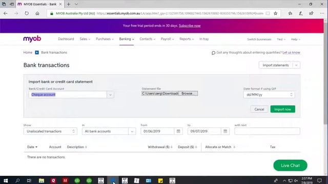
Task: Cancel the statement import
Action: tap(259, 109)
